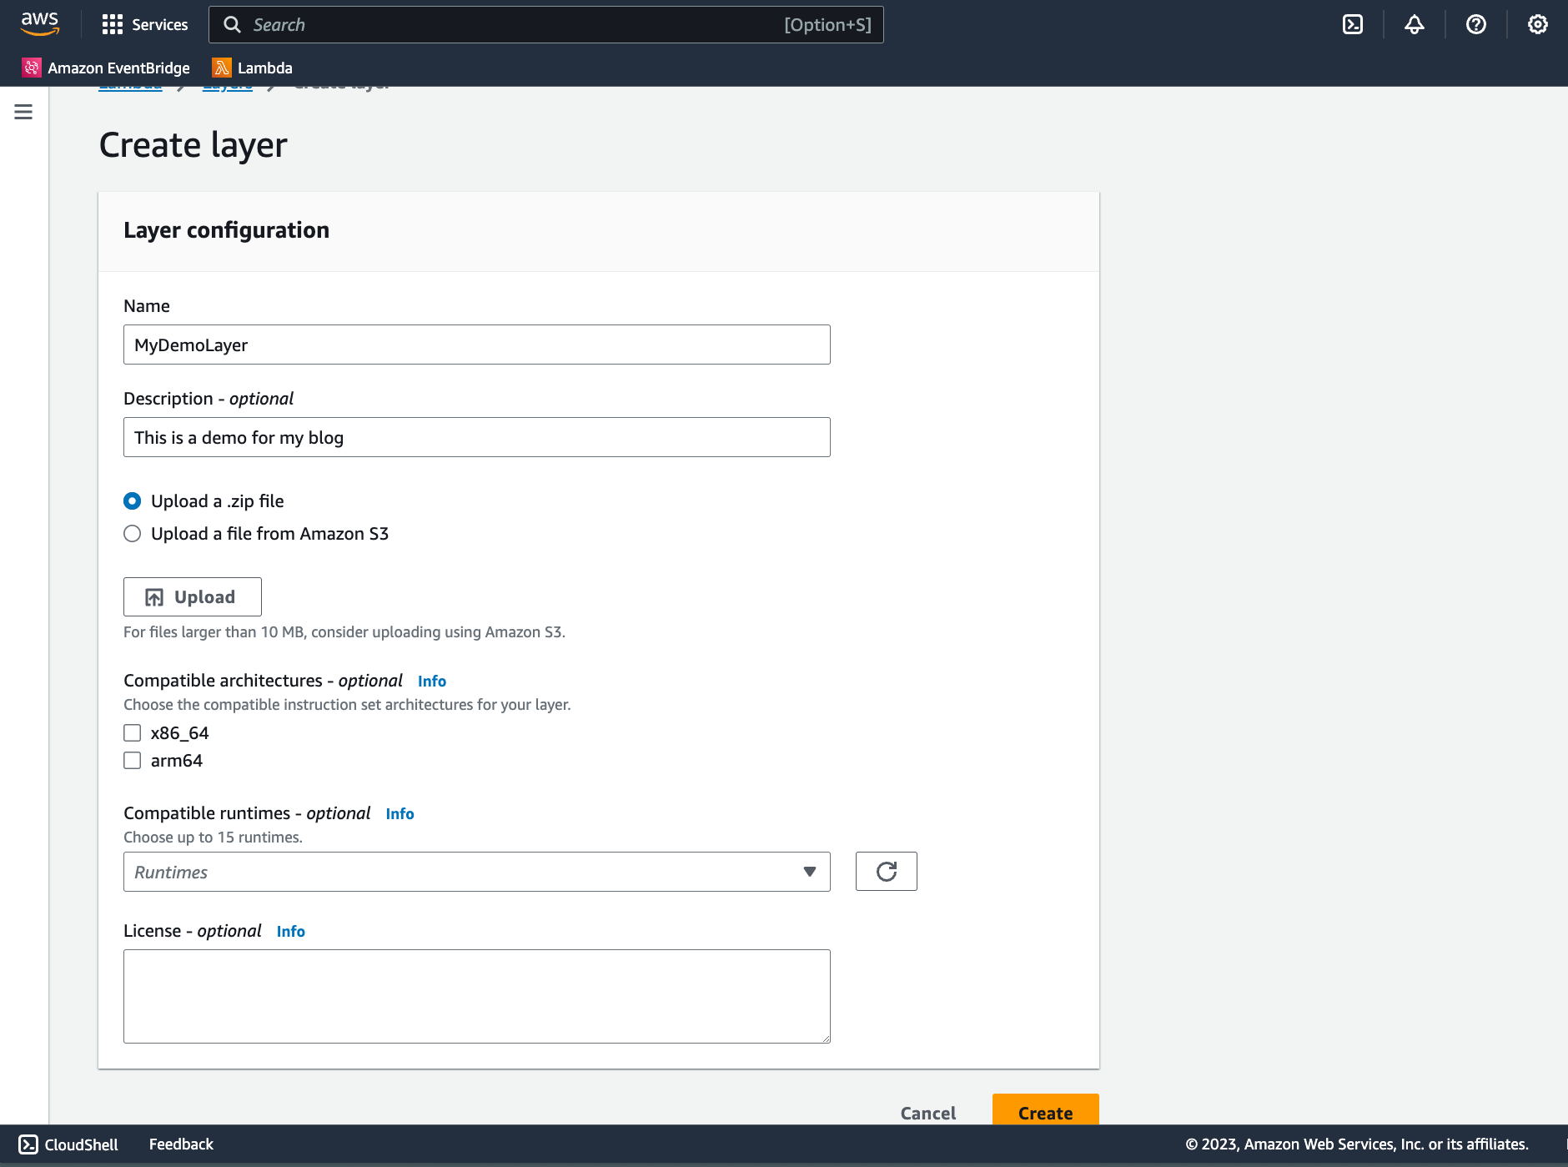Click the Name field with MyDemoLayer
The image size is (1568, 1167).
(477, 345)
